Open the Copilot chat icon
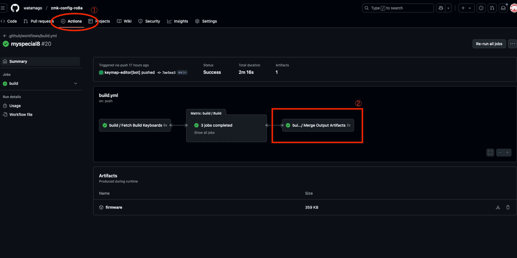Screen dimensions: 517x258 (x=441, y=8)
